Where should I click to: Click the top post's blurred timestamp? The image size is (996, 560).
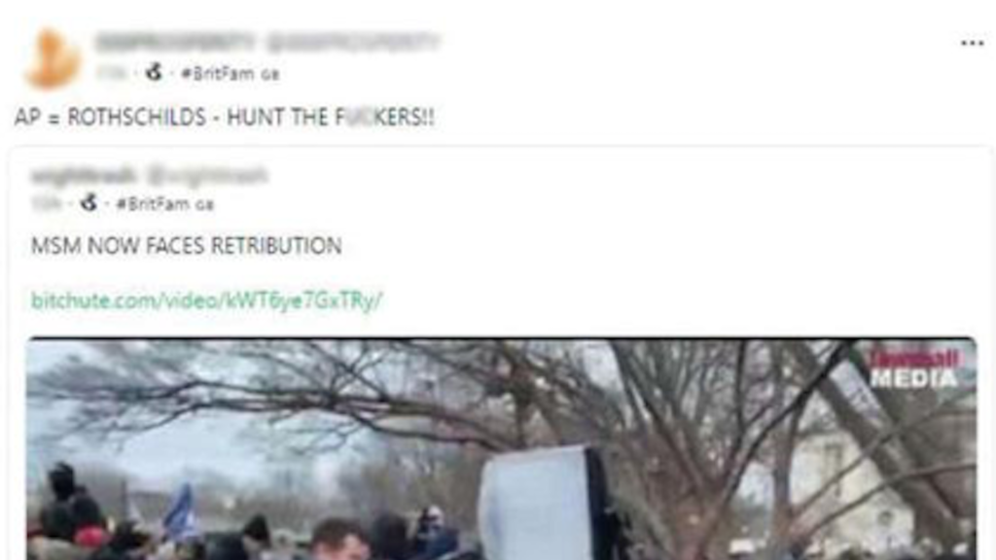112,73
